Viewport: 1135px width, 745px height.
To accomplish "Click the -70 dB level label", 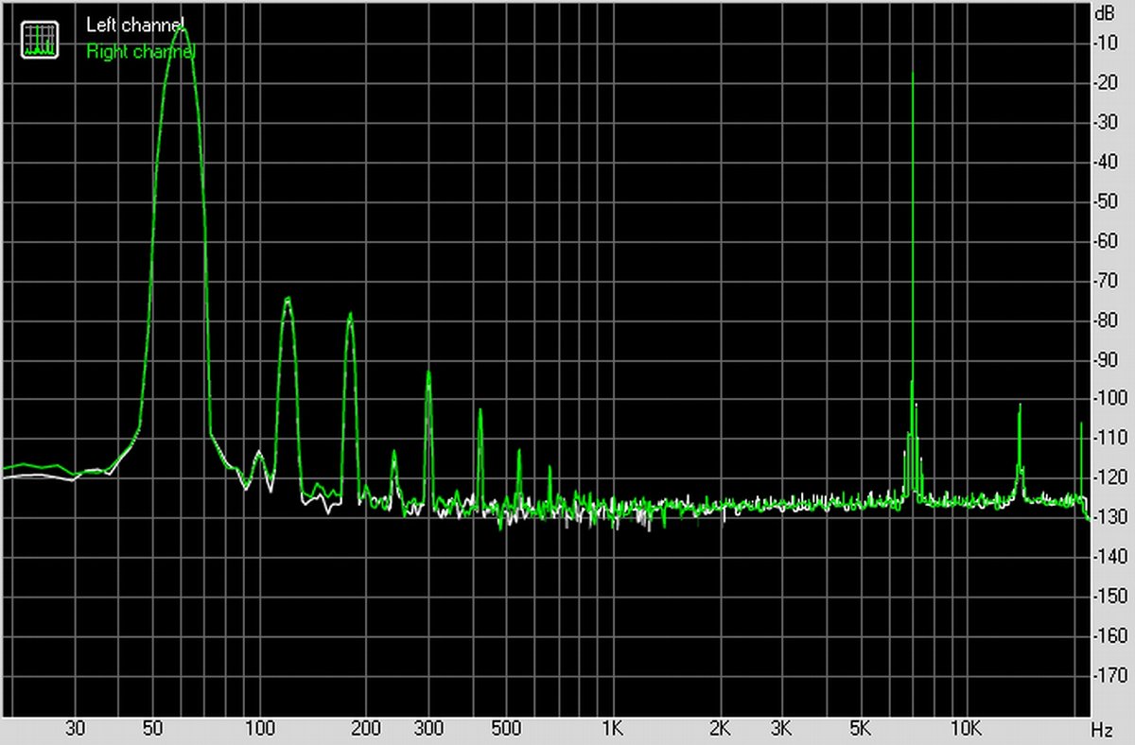I will tap(1106, 281).
